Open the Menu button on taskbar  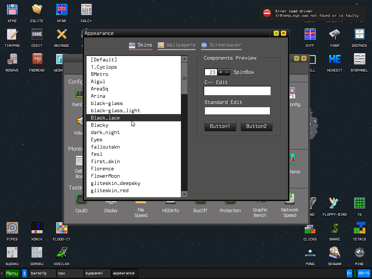[12, 273]
